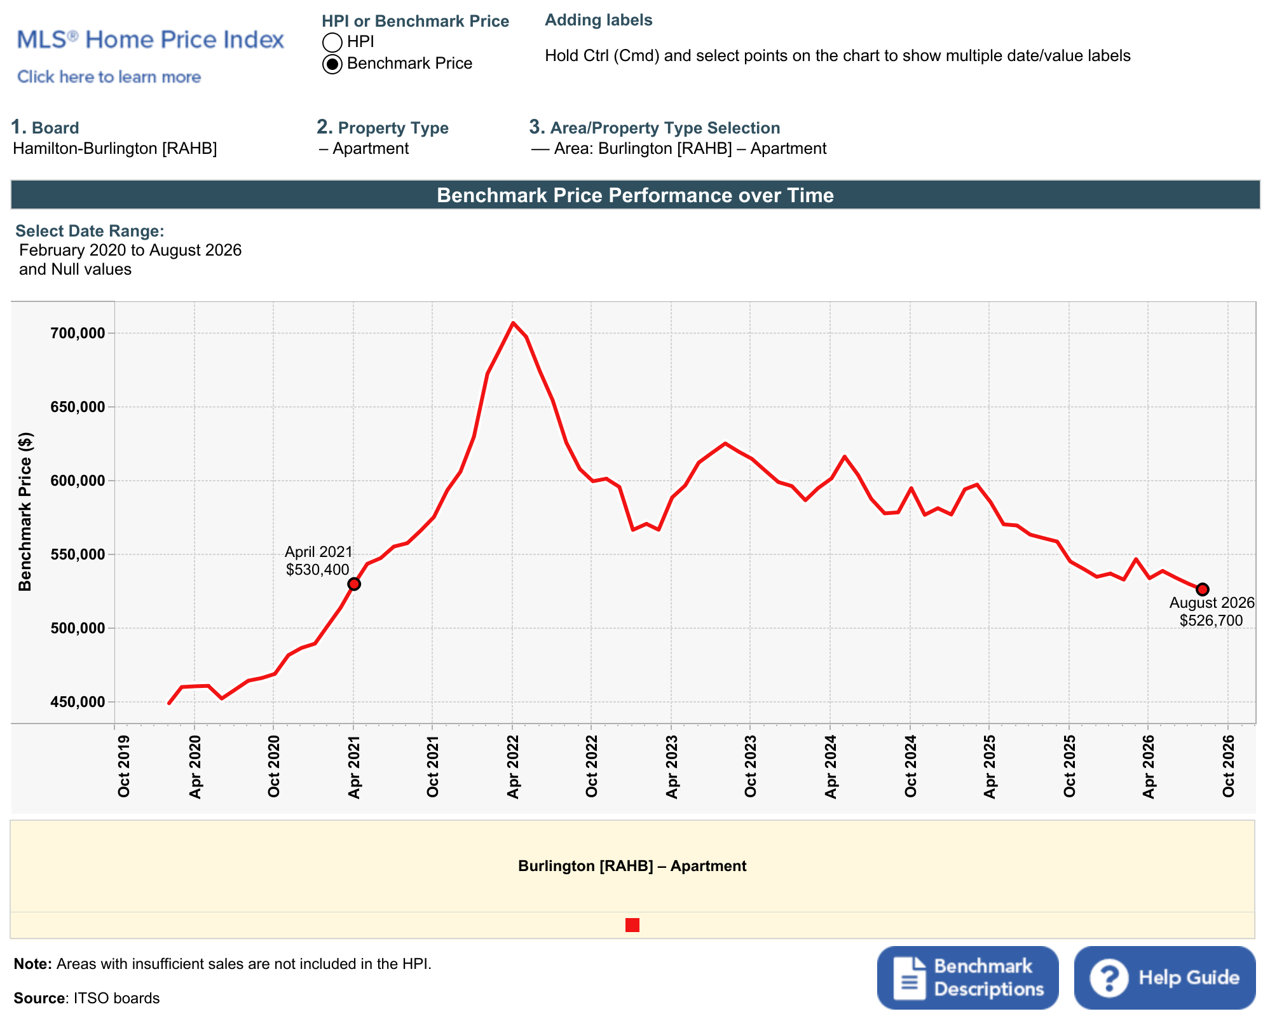
Task: Click the Oct 2020 x-axis label
Action: click(x=273, y=766)
